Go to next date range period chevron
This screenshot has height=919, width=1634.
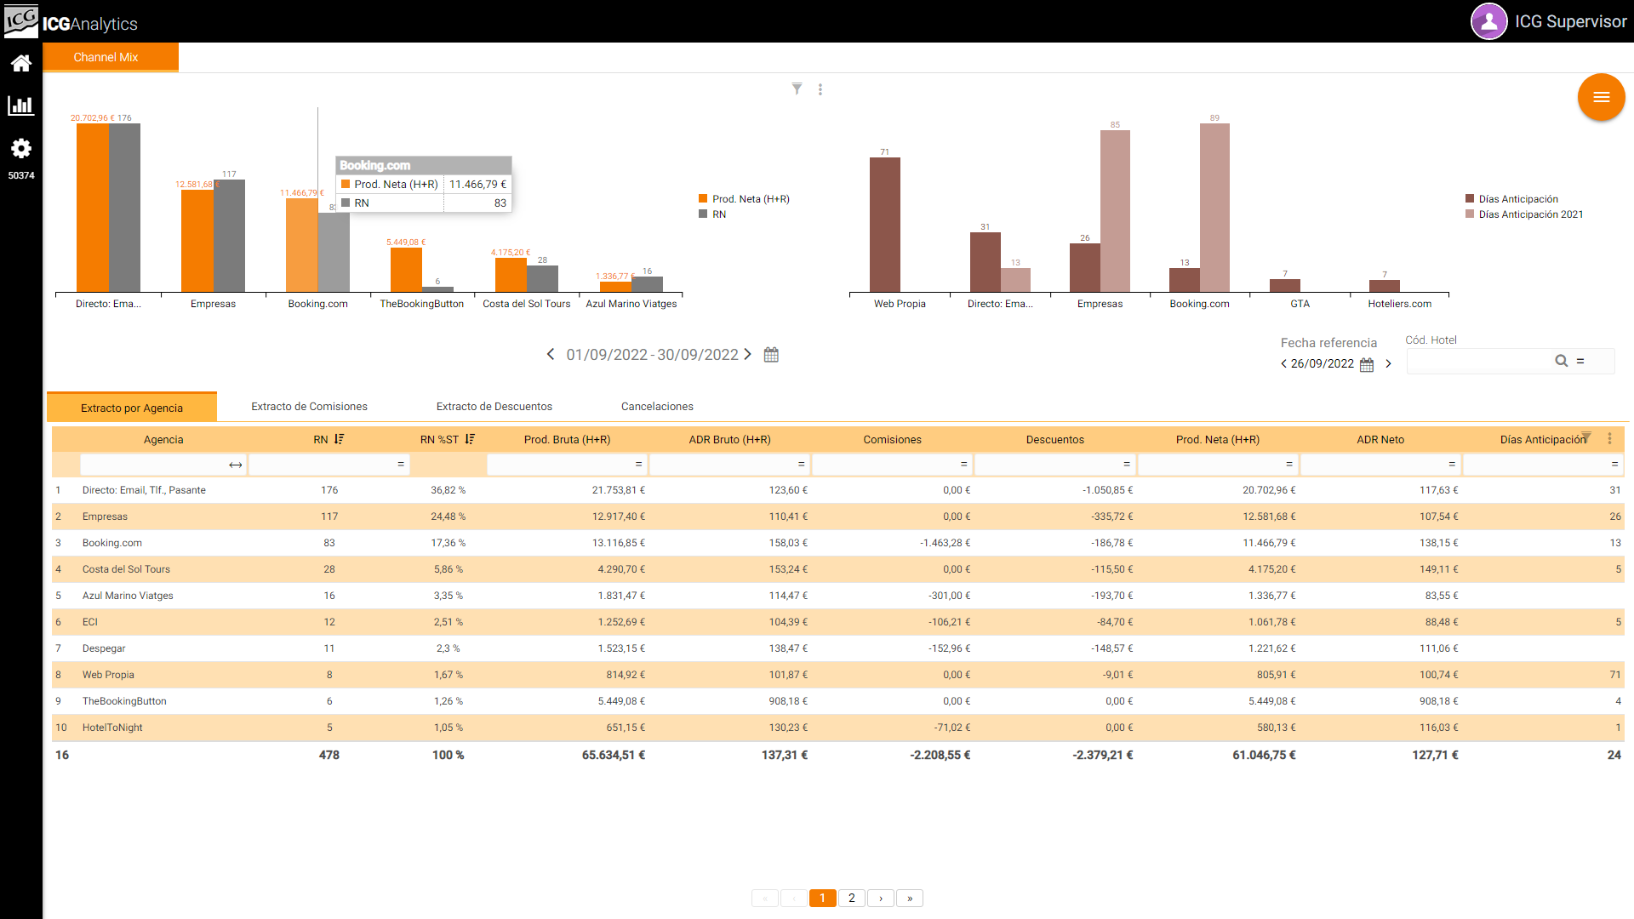pyautogui.click(x=748, y=354)
